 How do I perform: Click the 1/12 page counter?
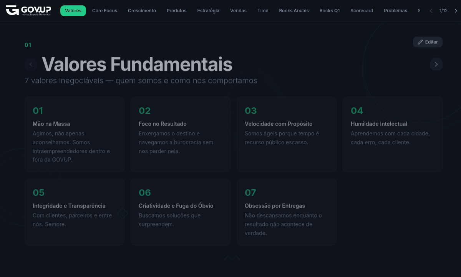coord(443,11)
